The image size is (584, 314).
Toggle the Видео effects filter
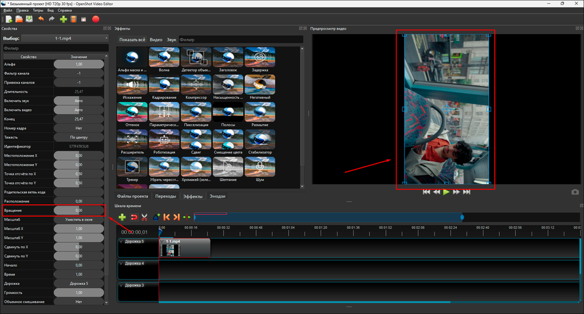coord(156,40)
